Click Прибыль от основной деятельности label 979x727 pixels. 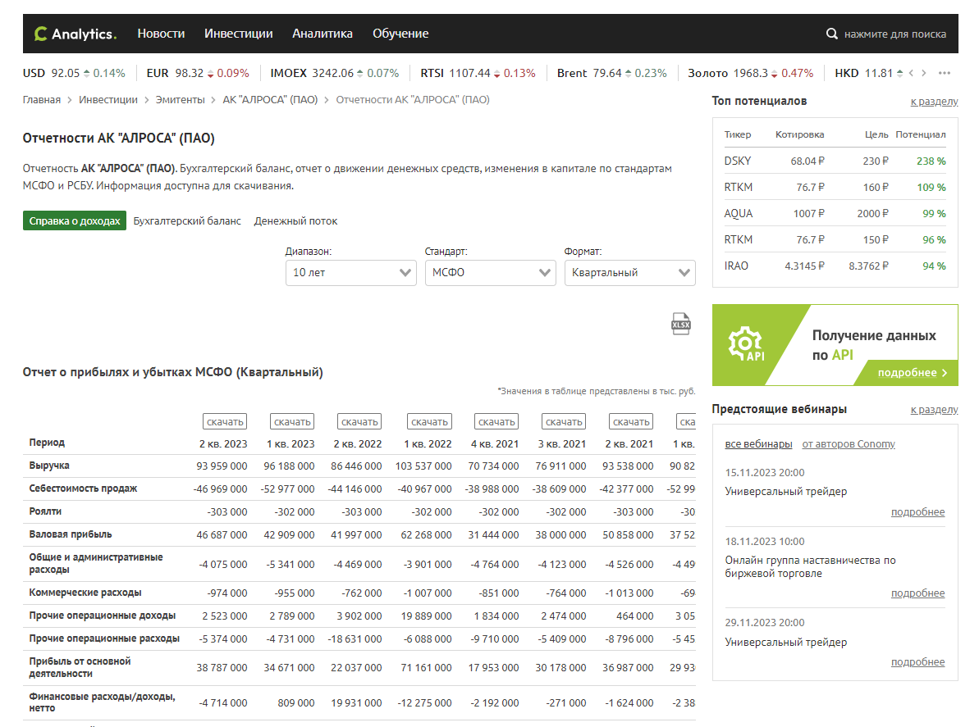[x=80, y=667]
